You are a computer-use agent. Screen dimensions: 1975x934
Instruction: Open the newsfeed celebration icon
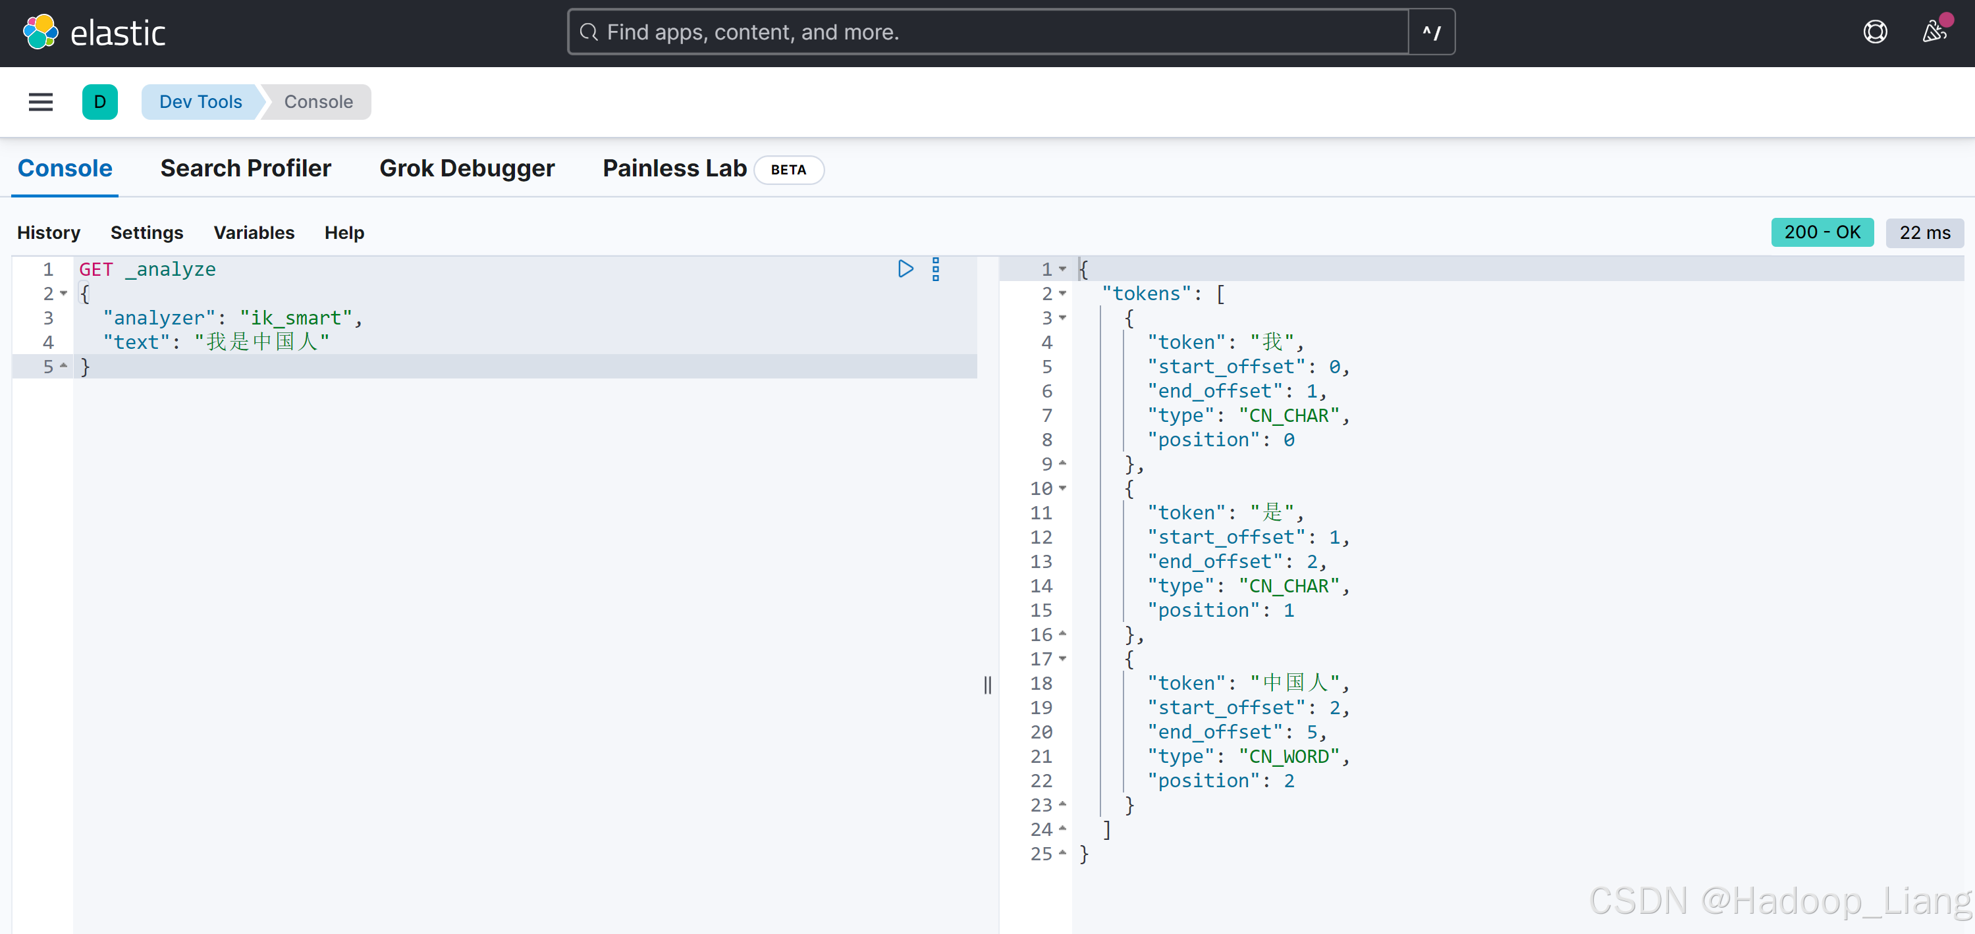[x=1934, y=32]
